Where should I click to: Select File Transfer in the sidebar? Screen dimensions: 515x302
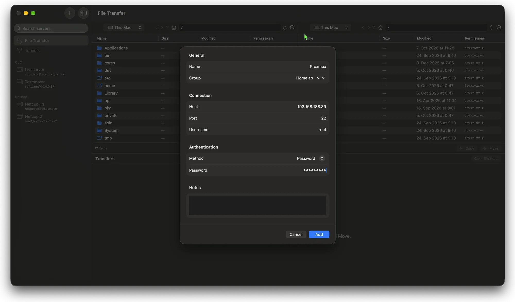(51, 41)
